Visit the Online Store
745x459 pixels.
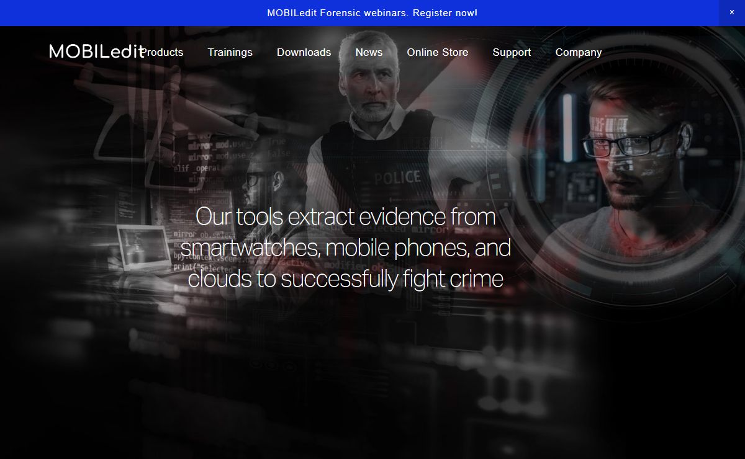tap(438, 52)
